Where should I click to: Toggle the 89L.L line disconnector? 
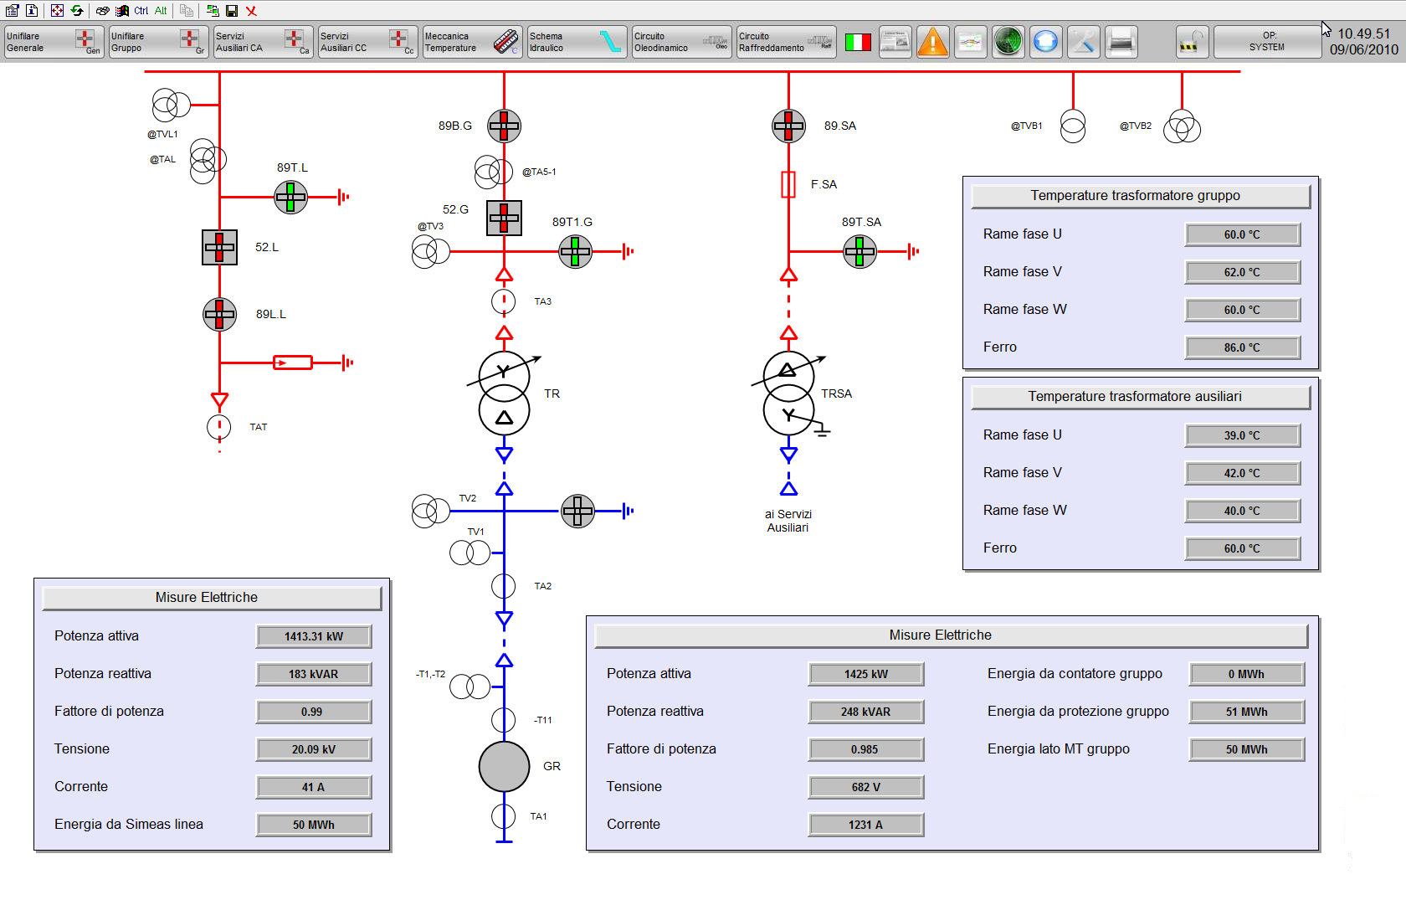pos(219,315)
